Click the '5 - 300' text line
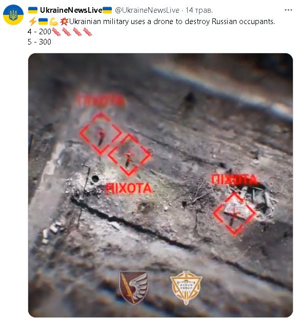This screenshot has width=298, height=321. [39, 42]
